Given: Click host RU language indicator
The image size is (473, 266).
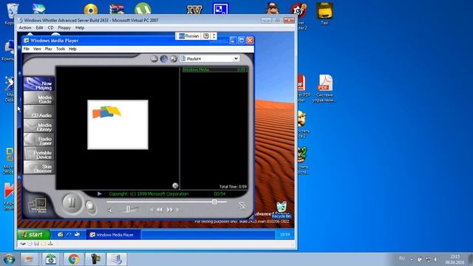Looking at the screenshot, I should pos(402,259).
